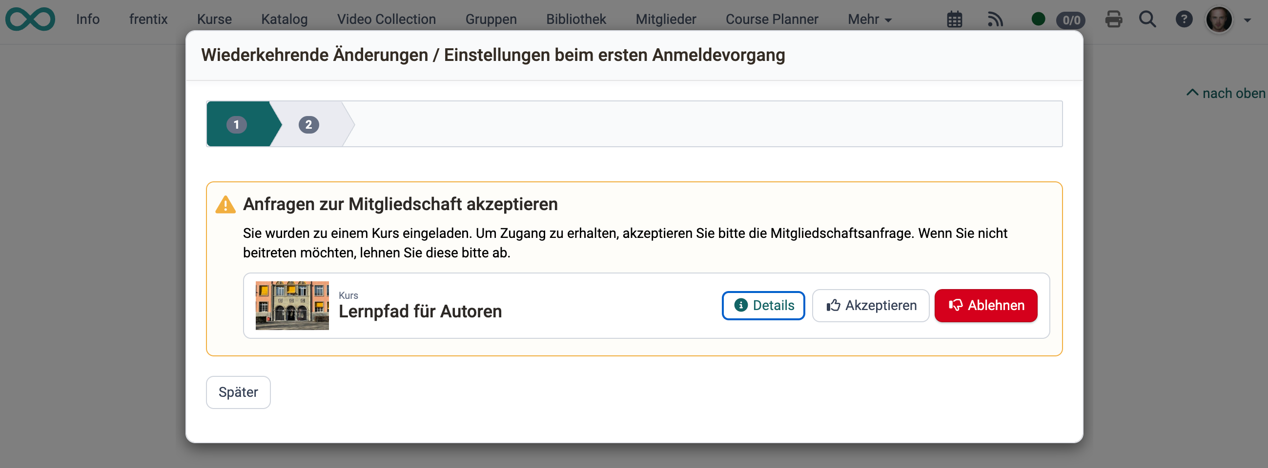Click the Lernpfad für Autoren course thumbnail

(x=292, y=305)
